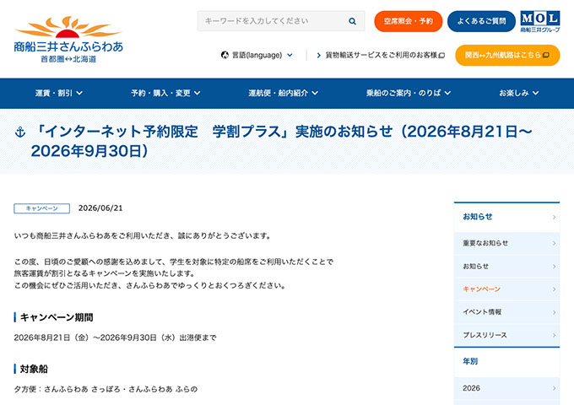
Task: Follow 貨物輸送サービスをご利用のお客様 link
Action: click(x=381, y=55)
